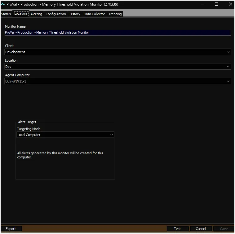Switch to the Status tab

[6, 14]
